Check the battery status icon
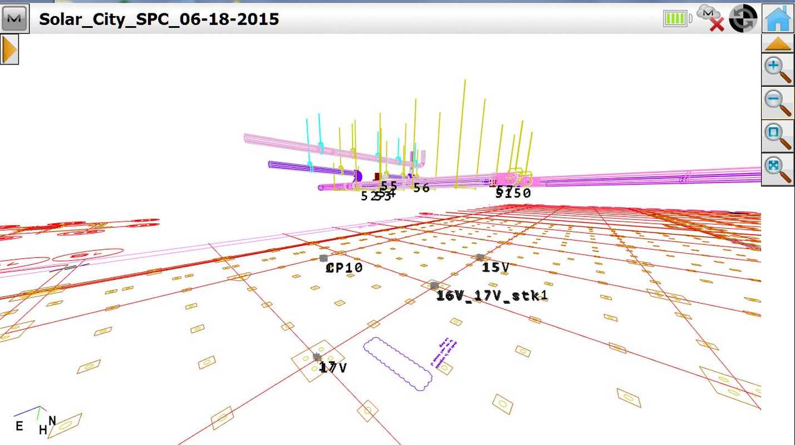 [x=677, y=18]
